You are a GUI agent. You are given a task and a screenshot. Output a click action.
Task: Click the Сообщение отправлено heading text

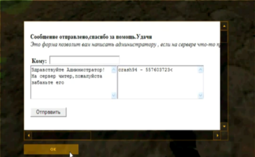click(91, 37)
